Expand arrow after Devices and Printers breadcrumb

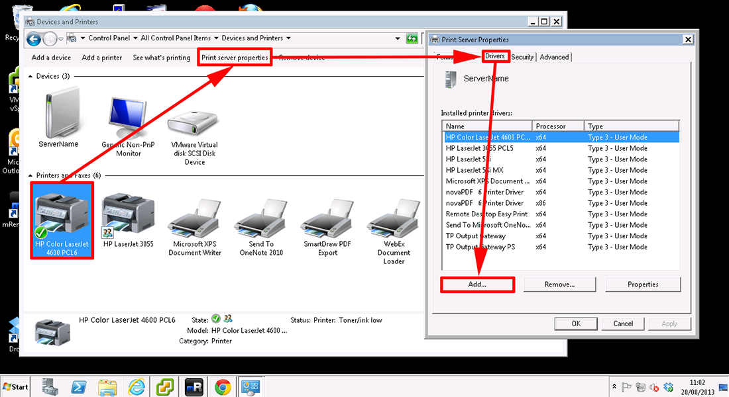(x=289, y=38)
